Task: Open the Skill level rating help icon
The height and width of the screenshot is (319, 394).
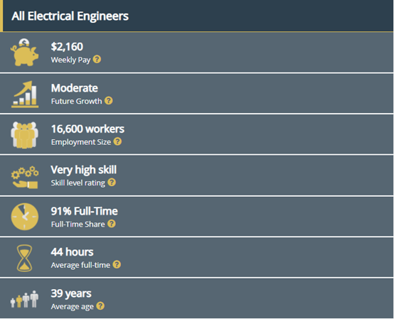Action: (112, 183)
